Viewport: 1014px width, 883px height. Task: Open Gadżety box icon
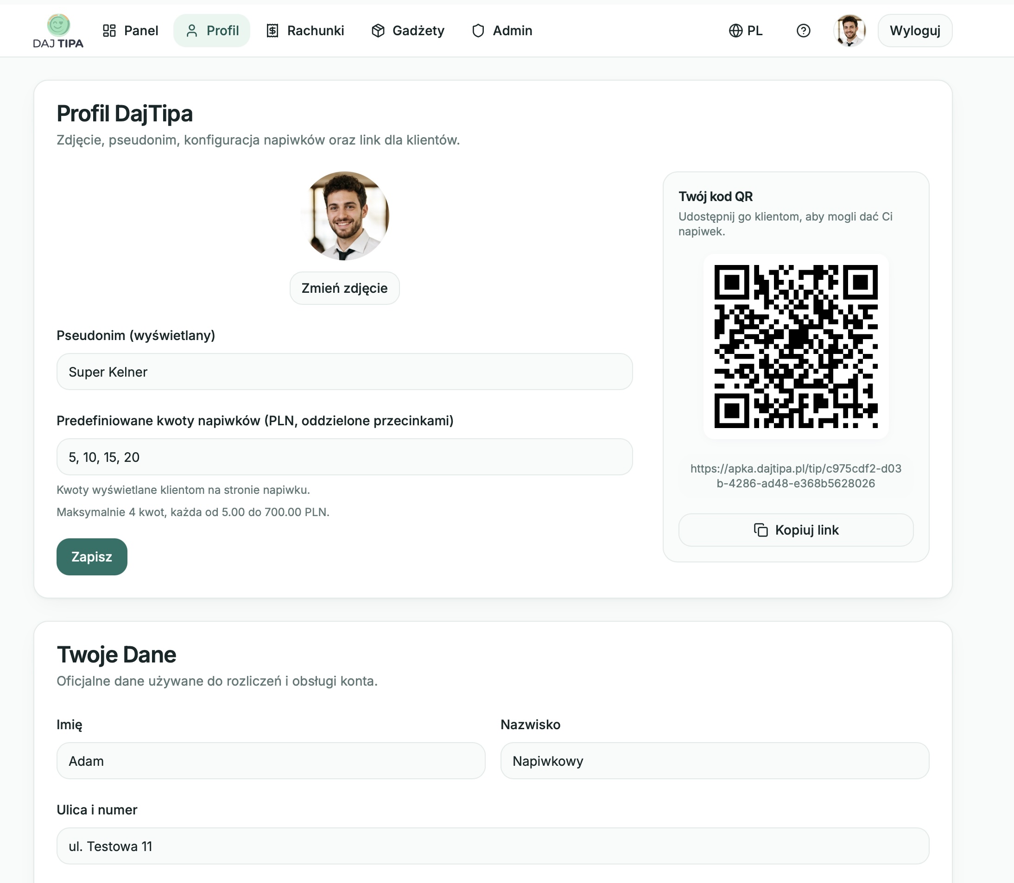[x=378, y=31]
